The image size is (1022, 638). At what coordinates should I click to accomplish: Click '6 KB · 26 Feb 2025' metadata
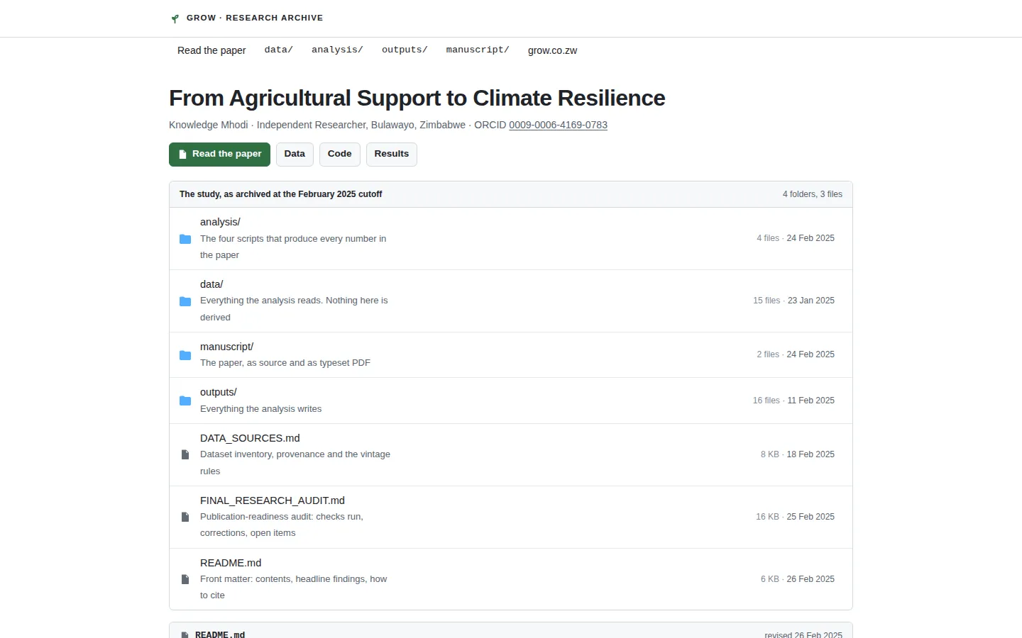(798, 579)
